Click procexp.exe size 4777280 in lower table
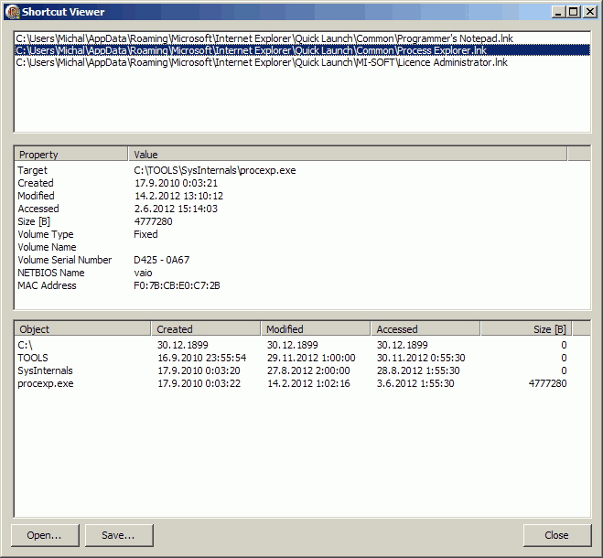Viewport: 603px width, 558px height. pyautogui.click(x=547, y=383)
